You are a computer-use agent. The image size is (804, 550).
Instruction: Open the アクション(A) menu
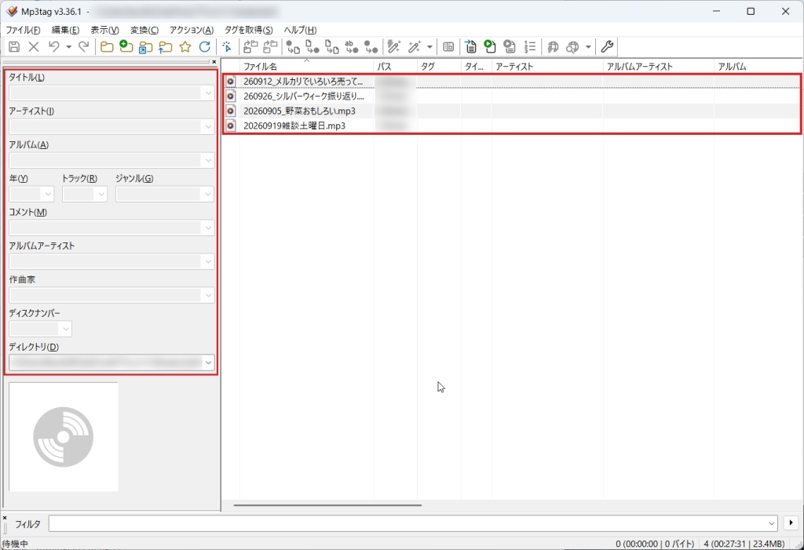click(192, 30)
